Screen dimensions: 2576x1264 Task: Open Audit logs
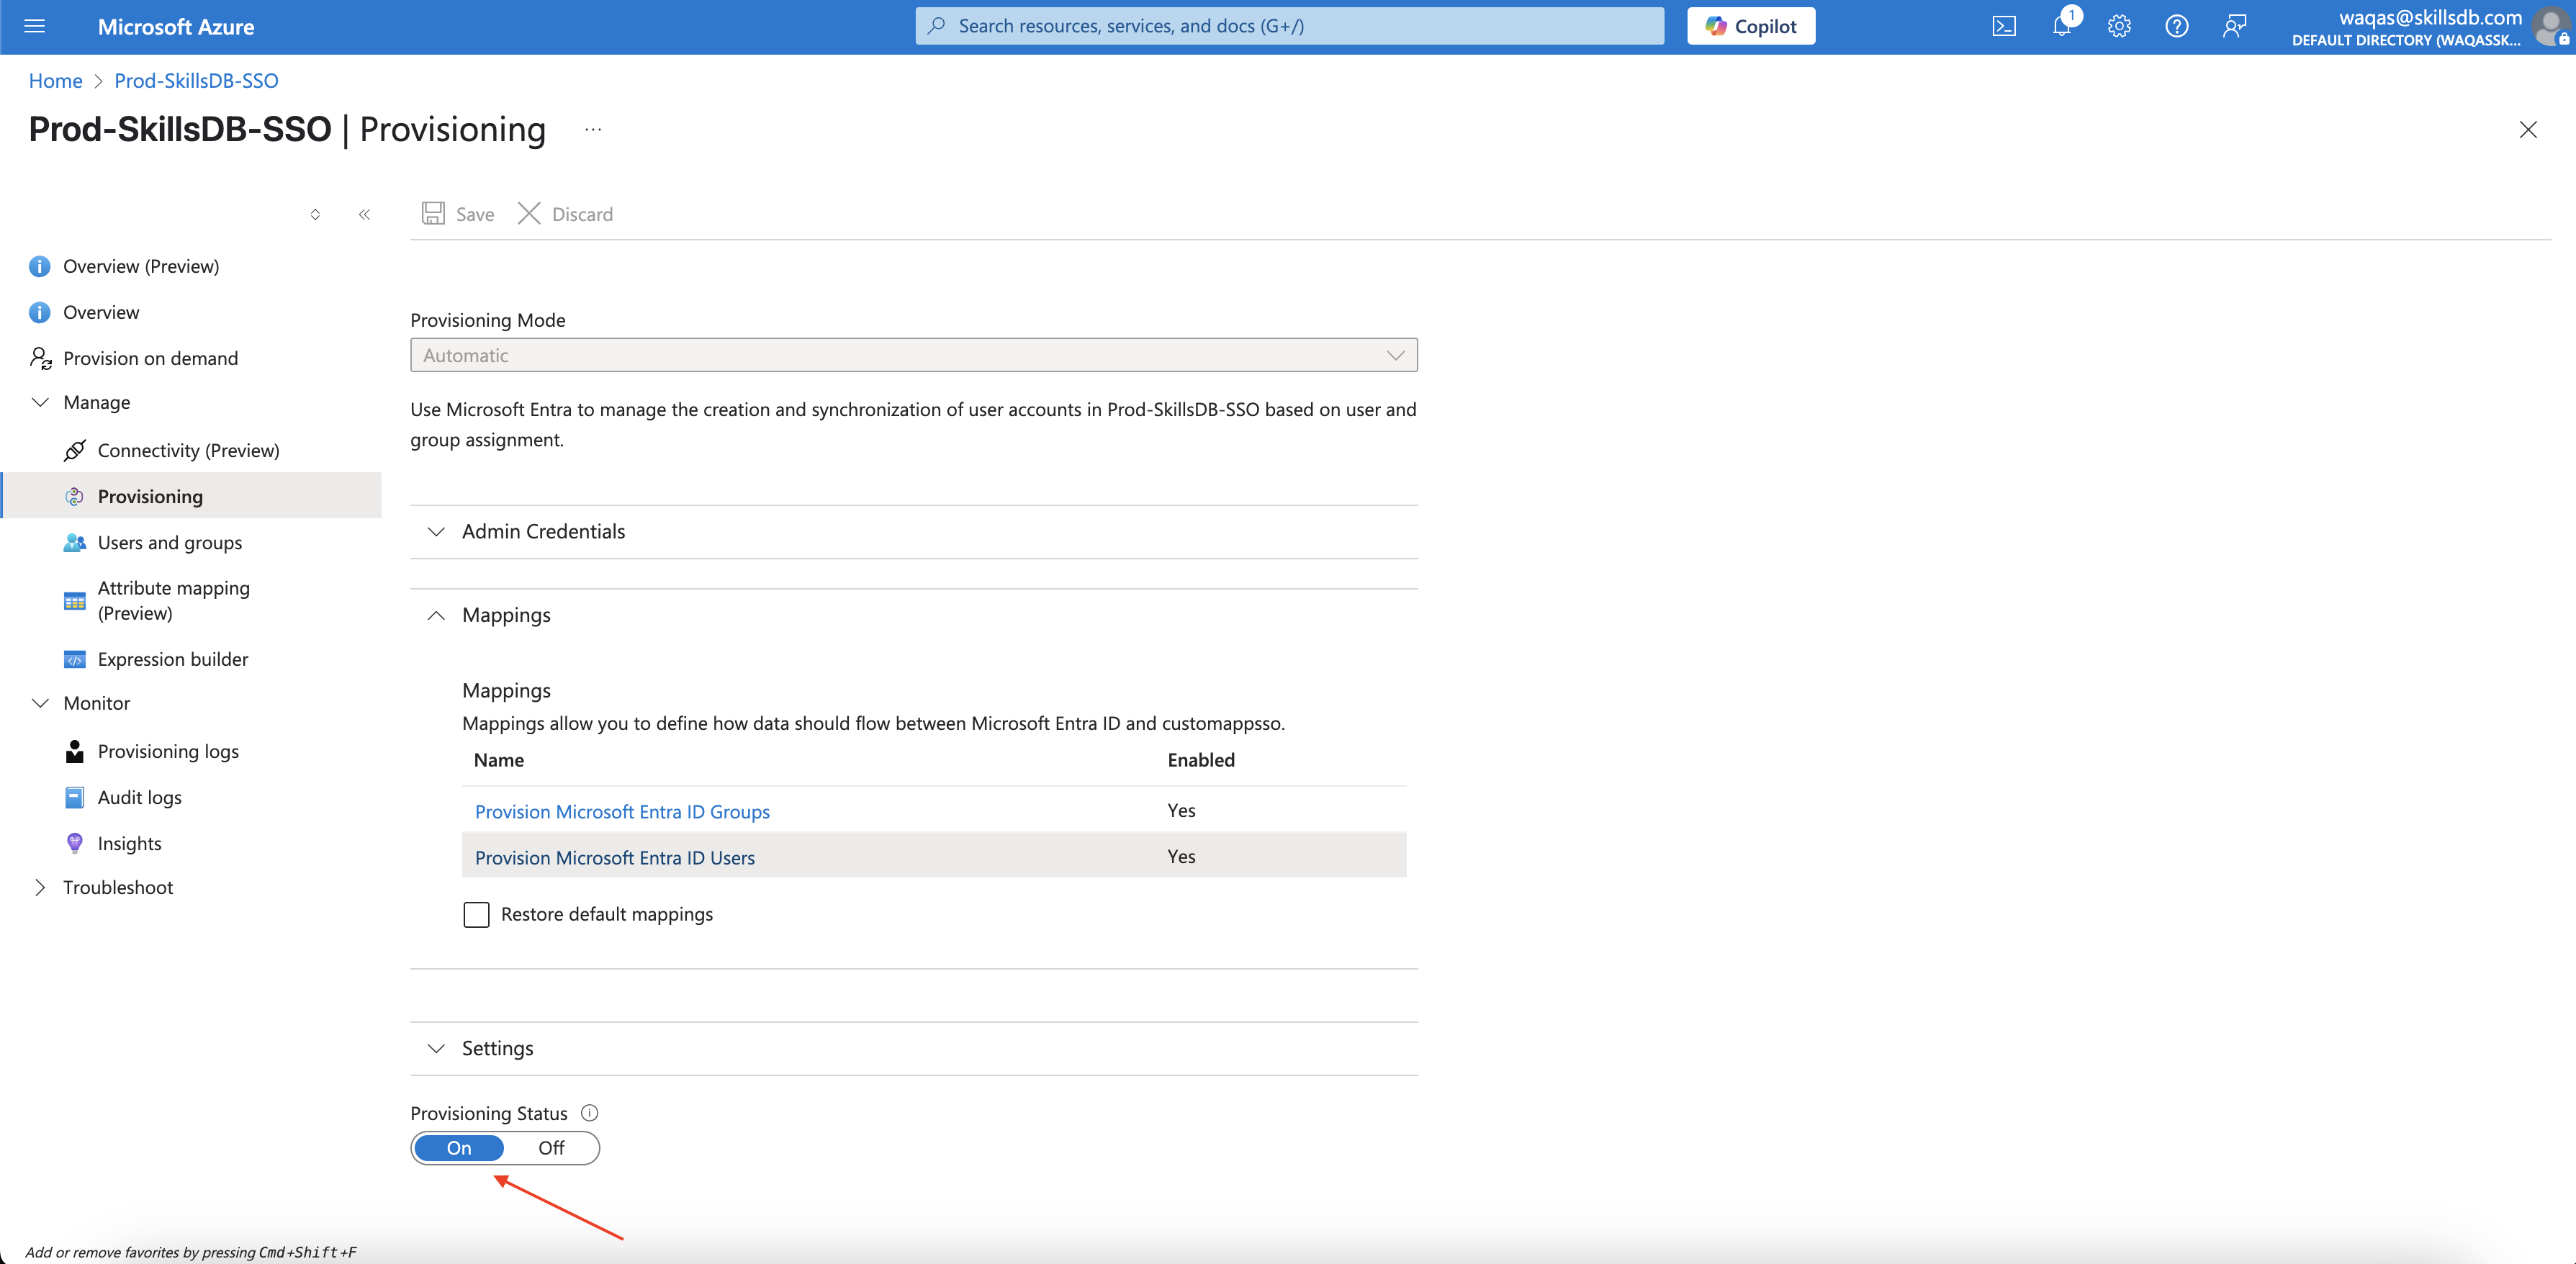139,797
